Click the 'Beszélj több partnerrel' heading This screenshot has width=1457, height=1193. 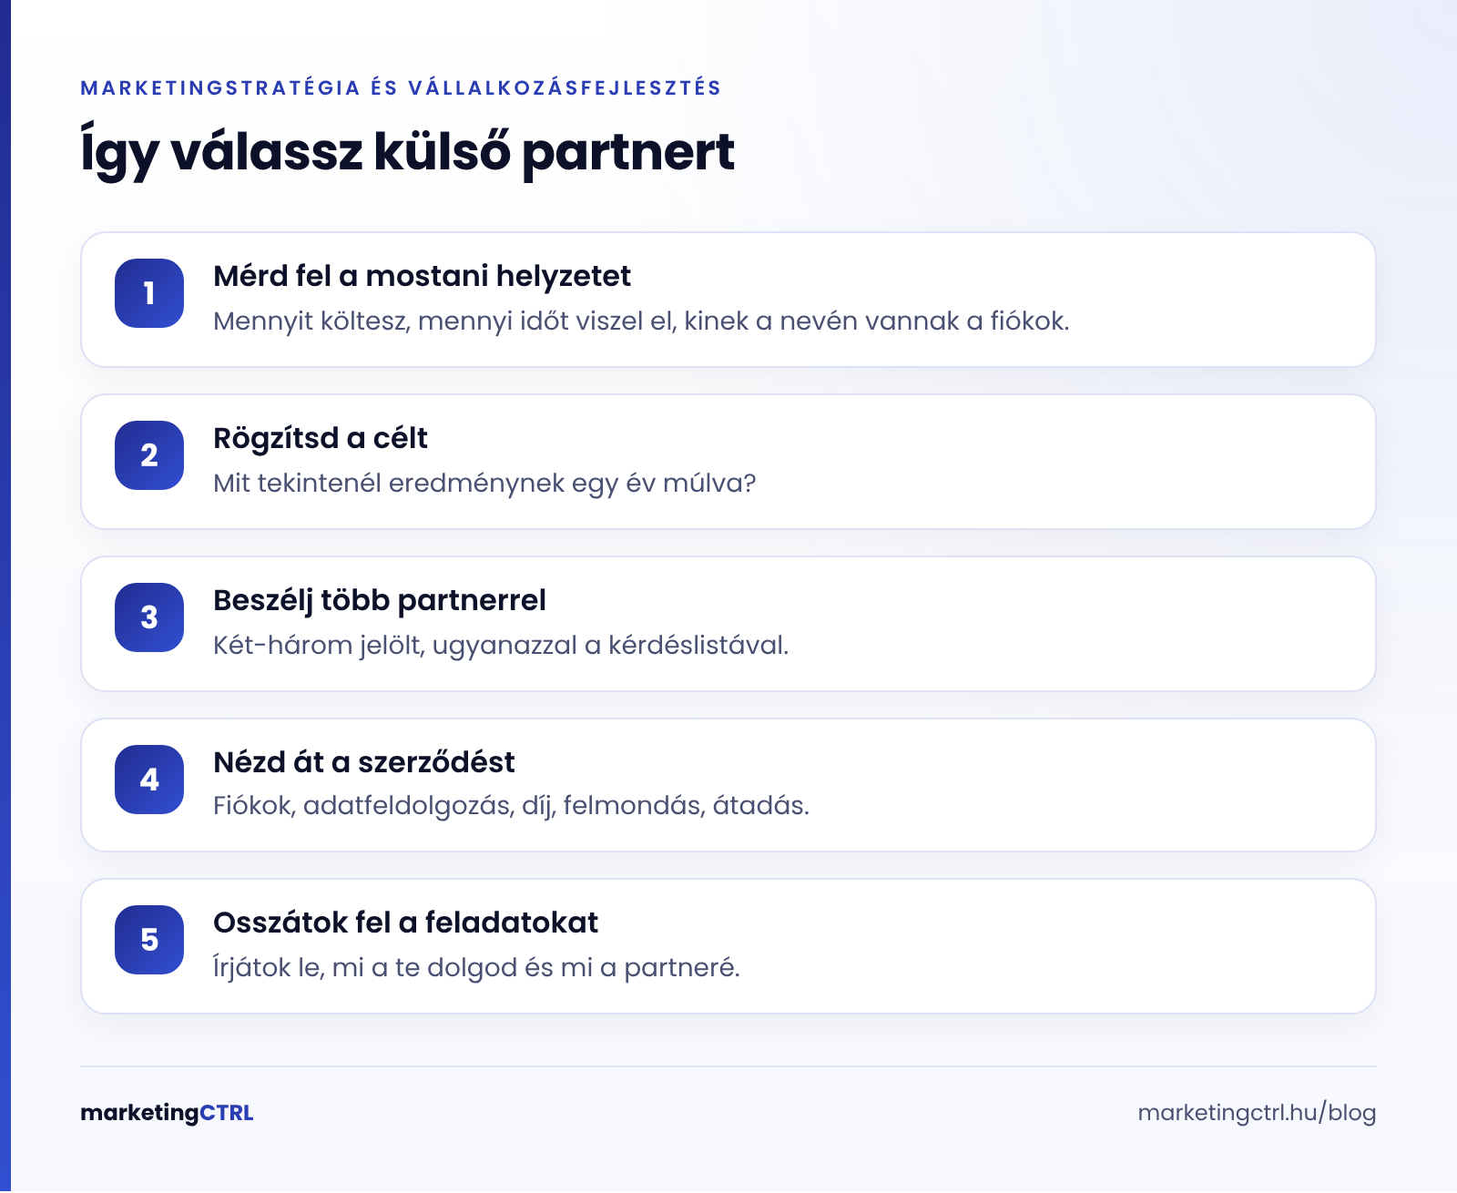coord(379,600)
